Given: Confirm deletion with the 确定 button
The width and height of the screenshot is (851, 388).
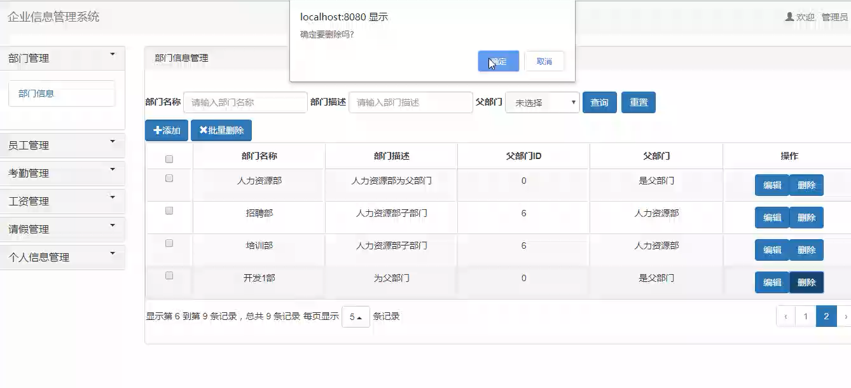Looking at the screenshot, I should click(499, 61).
